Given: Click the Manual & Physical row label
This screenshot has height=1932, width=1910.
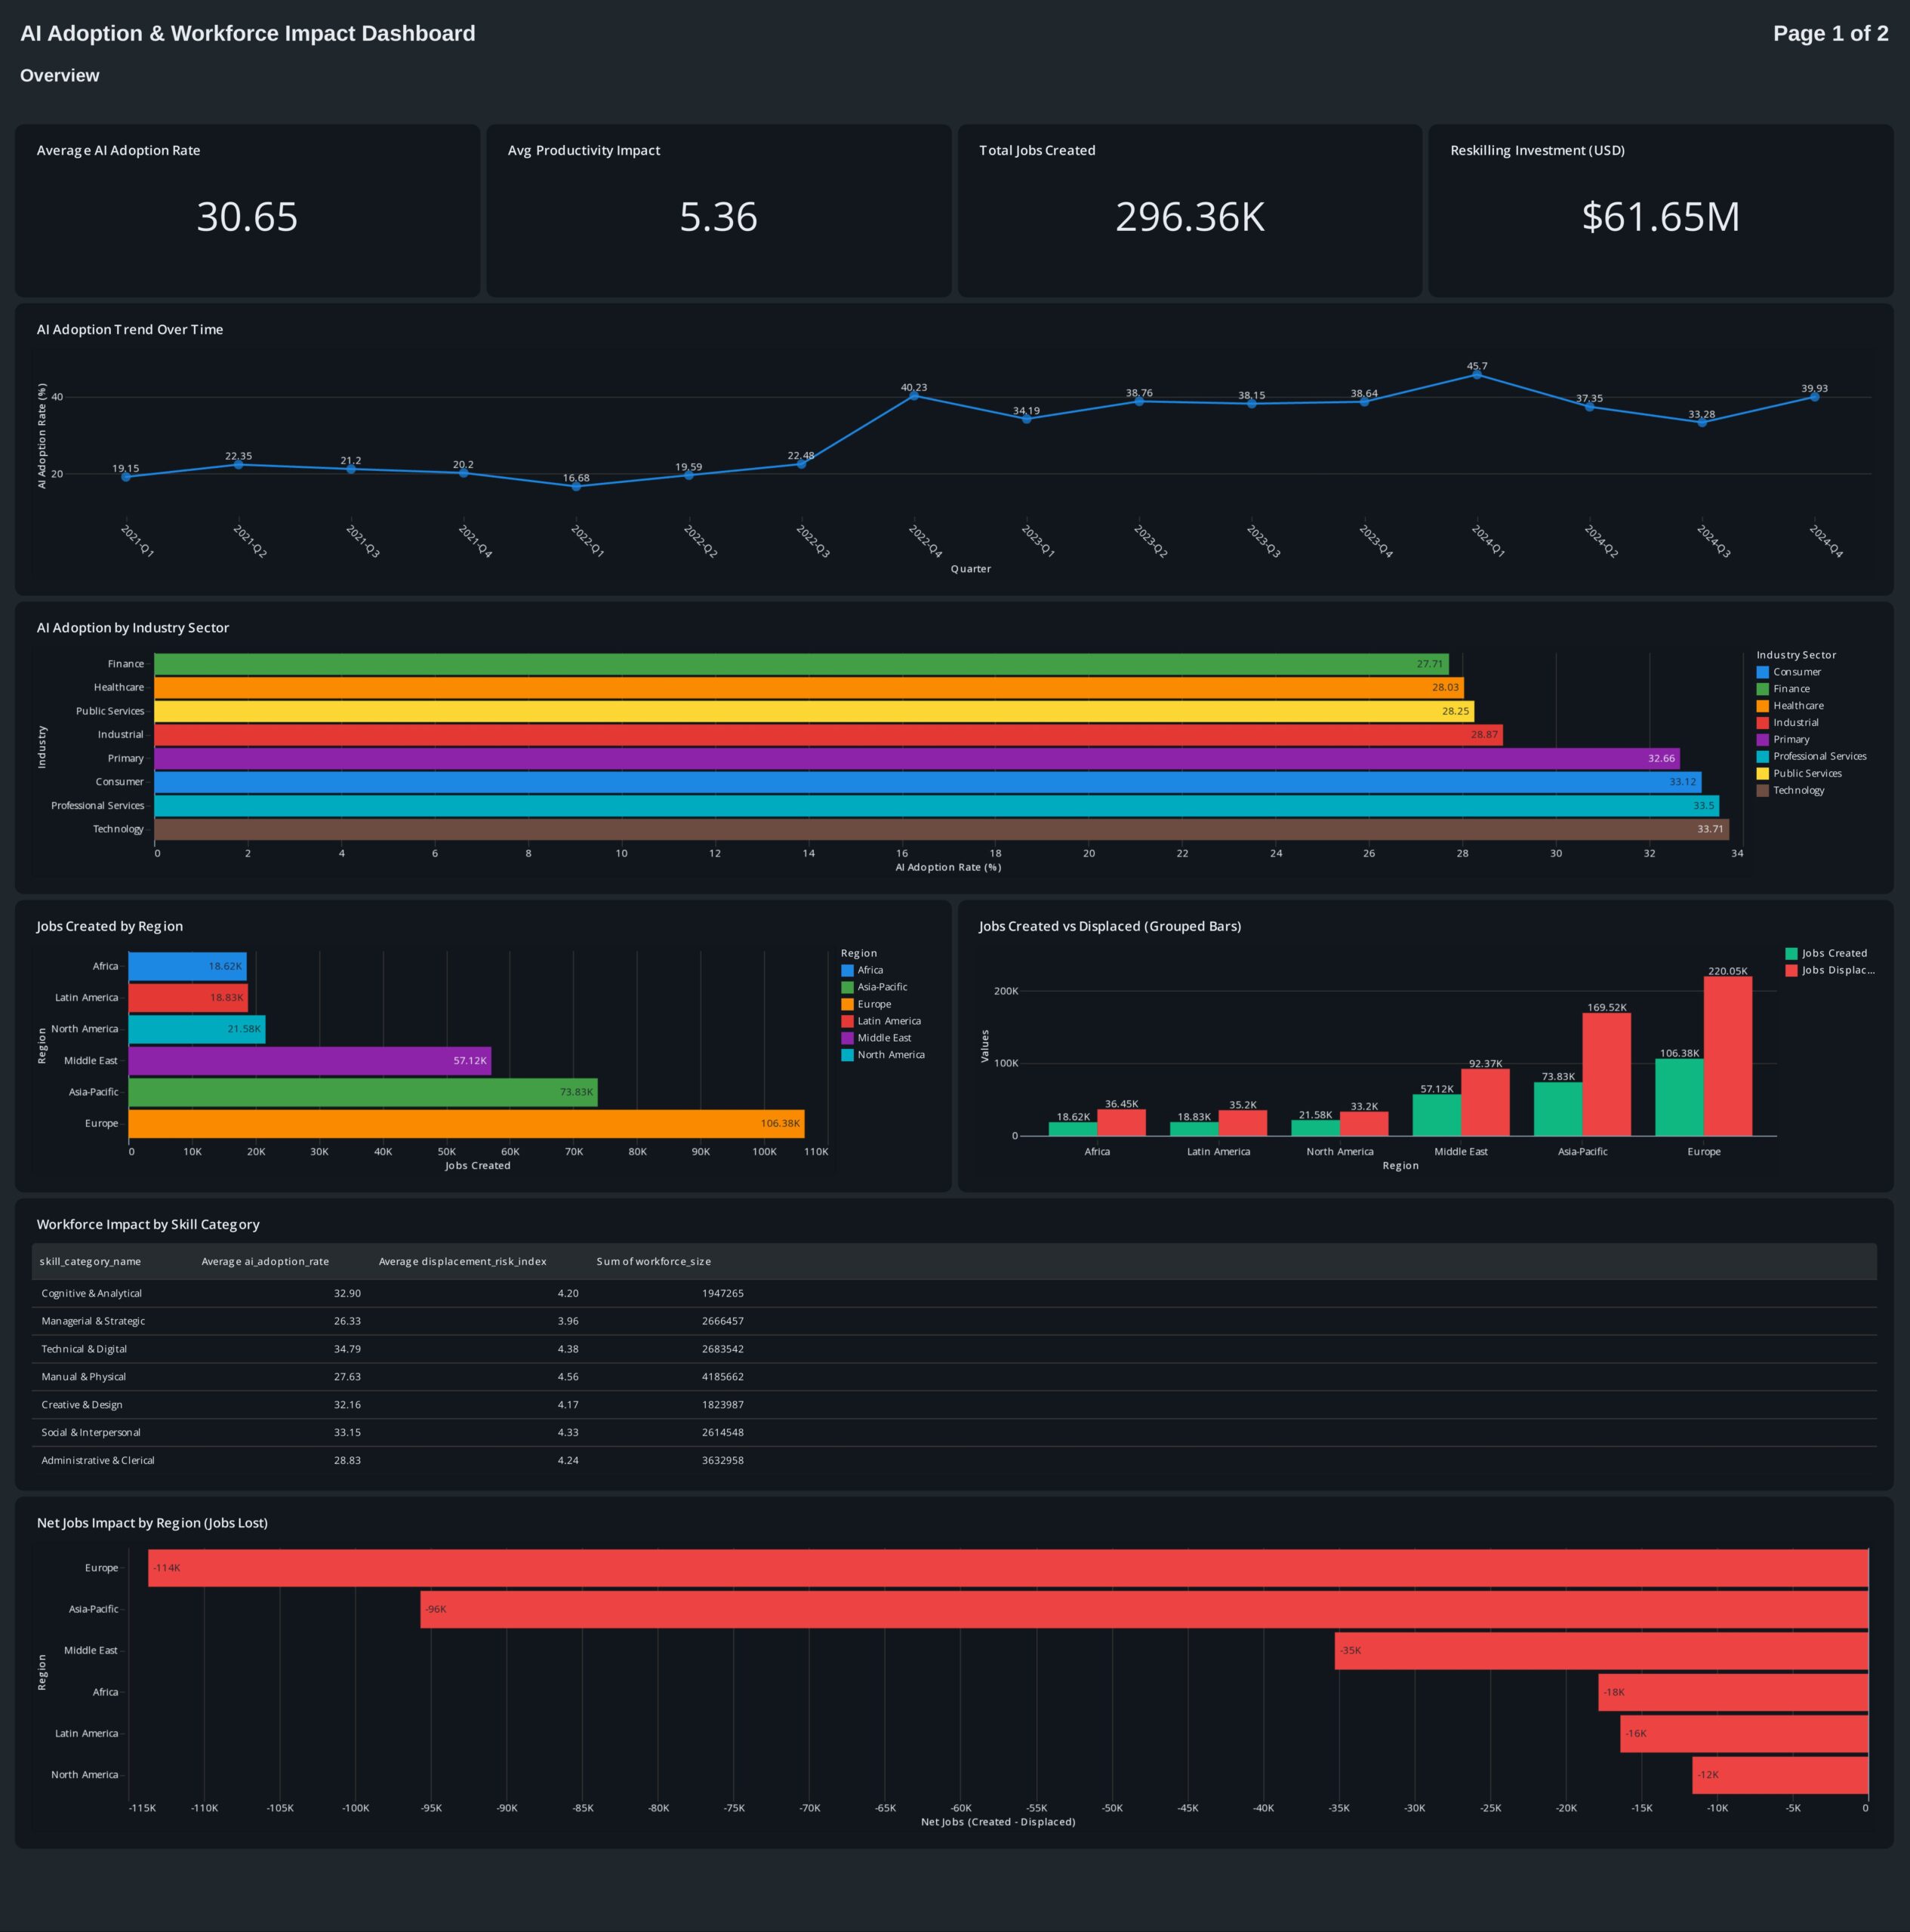Looking at the screenshot, I should (84, 1377).
